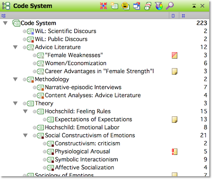Click total count 223 for Code System
This screenshot has width=212, height=179.
(x=202, y=23)
